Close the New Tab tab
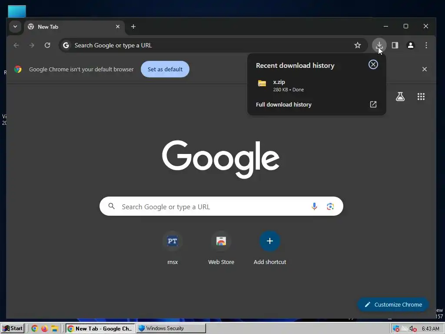The height and width of the screenshot is (334, 445). (x=118, y=27)
